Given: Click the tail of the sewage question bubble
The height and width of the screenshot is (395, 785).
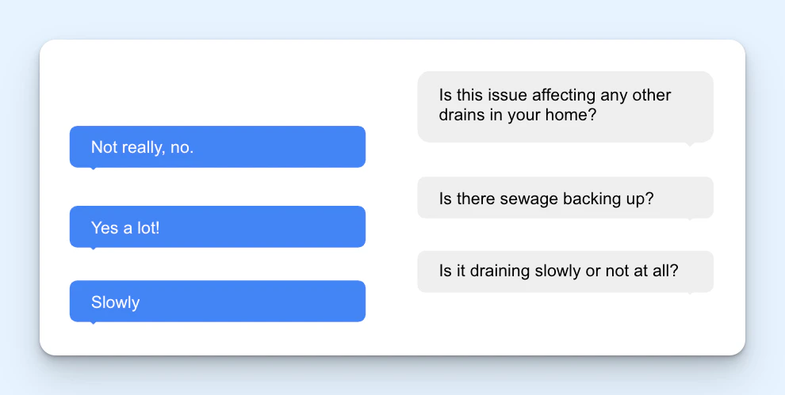Looking at the screenshot, I should [x=689, y=219].
